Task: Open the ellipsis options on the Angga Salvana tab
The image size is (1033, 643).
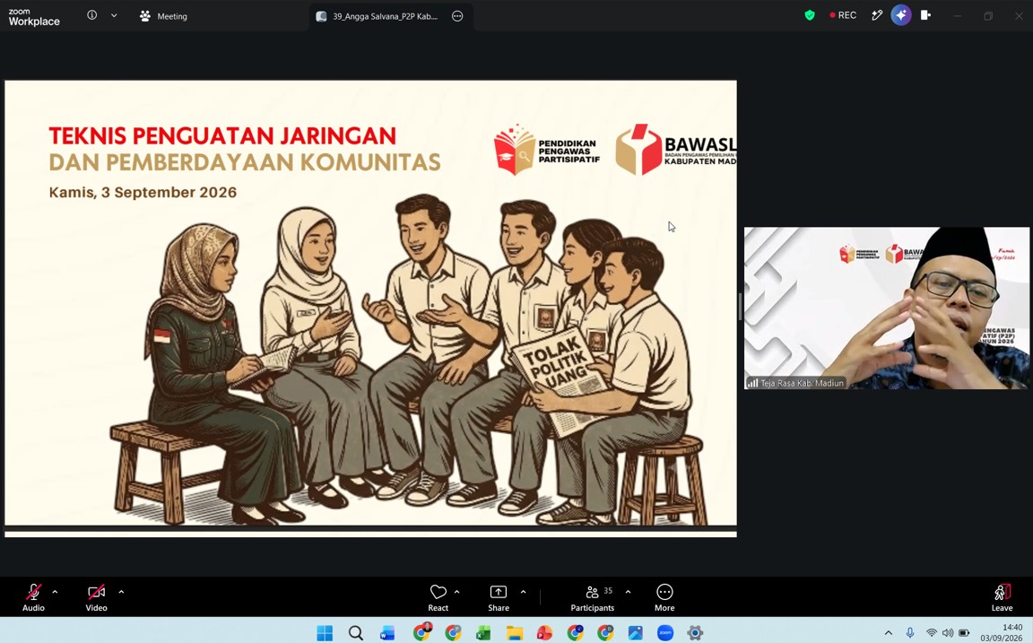Action: click(x=457, y=16)
